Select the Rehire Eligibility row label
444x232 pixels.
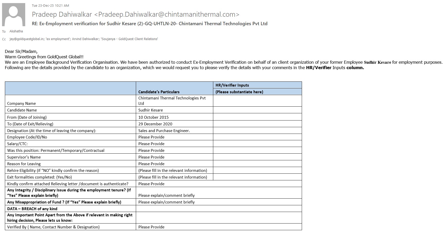[53, 170]
